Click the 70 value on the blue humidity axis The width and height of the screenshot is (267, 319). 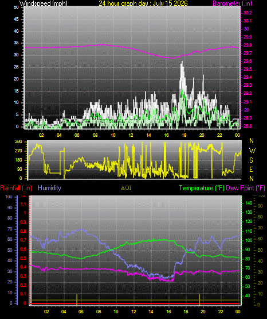click(10, 229)
